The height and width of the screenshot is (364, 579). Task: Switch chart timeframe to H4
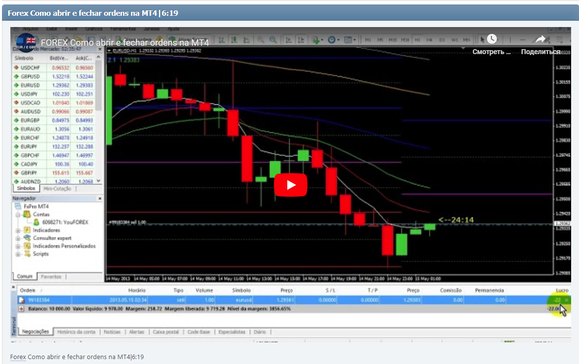429,39
